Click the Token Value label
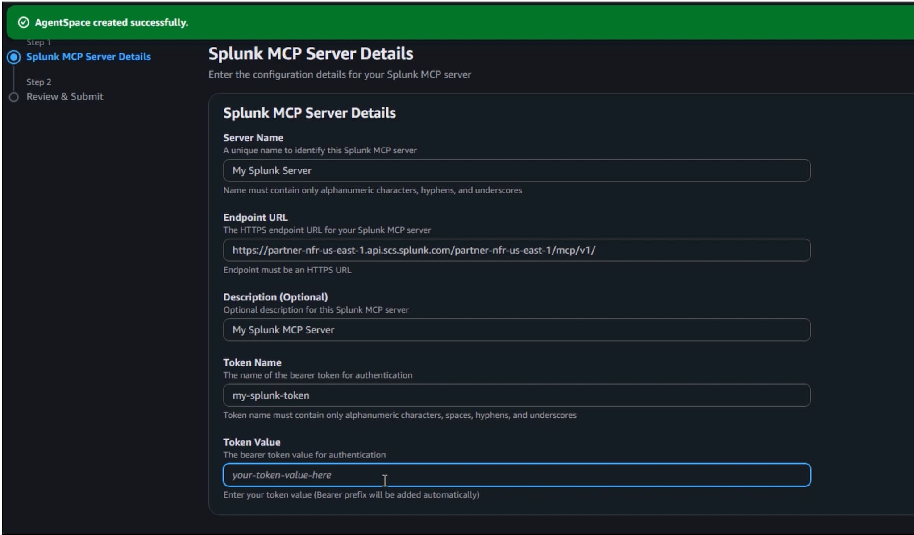The image size is (914, 535). point(252,442)
